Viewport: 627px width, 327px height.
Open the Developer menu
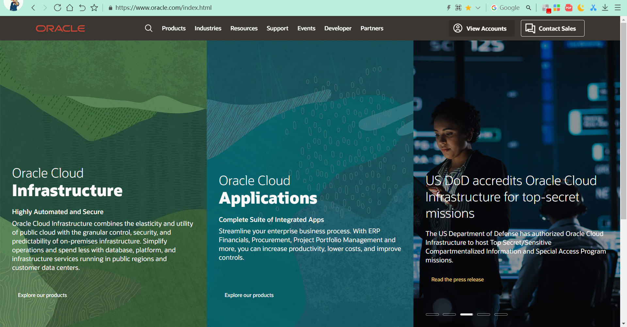pyautogui.click(x=338, y=28)
